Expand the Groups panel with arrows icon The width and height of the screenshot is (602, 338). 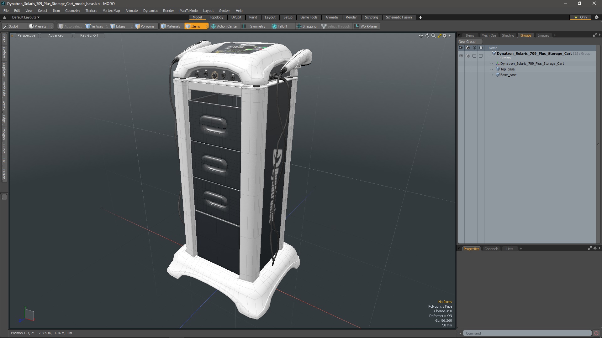coord(595,35)
